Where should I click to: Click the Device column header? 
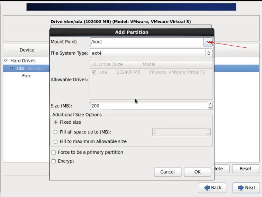27,50
